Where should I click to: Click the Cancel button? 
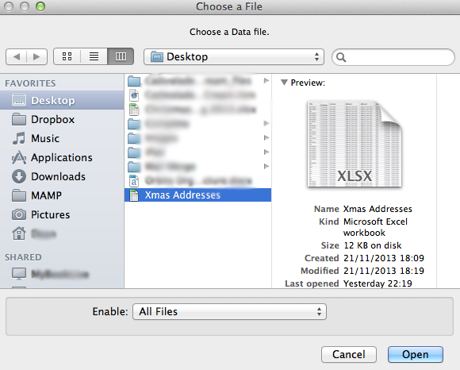pyautogui.click(x=349, y=354)
